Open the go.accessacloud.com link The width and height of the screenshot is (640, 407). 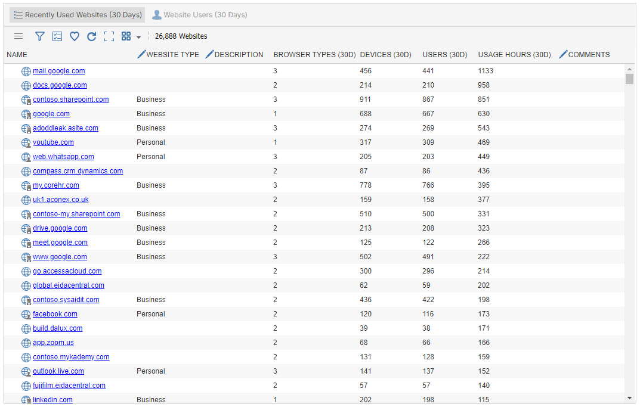[67, 271]
